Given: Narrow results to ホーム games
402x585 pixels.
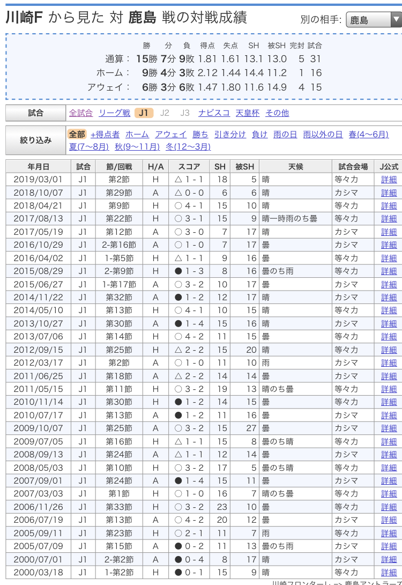Looking at the screenshot, I should [137, 134].
